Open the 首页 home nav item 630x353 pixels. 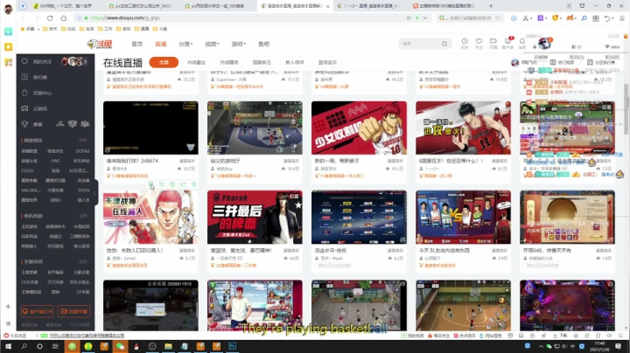click(x=137, y=44)
